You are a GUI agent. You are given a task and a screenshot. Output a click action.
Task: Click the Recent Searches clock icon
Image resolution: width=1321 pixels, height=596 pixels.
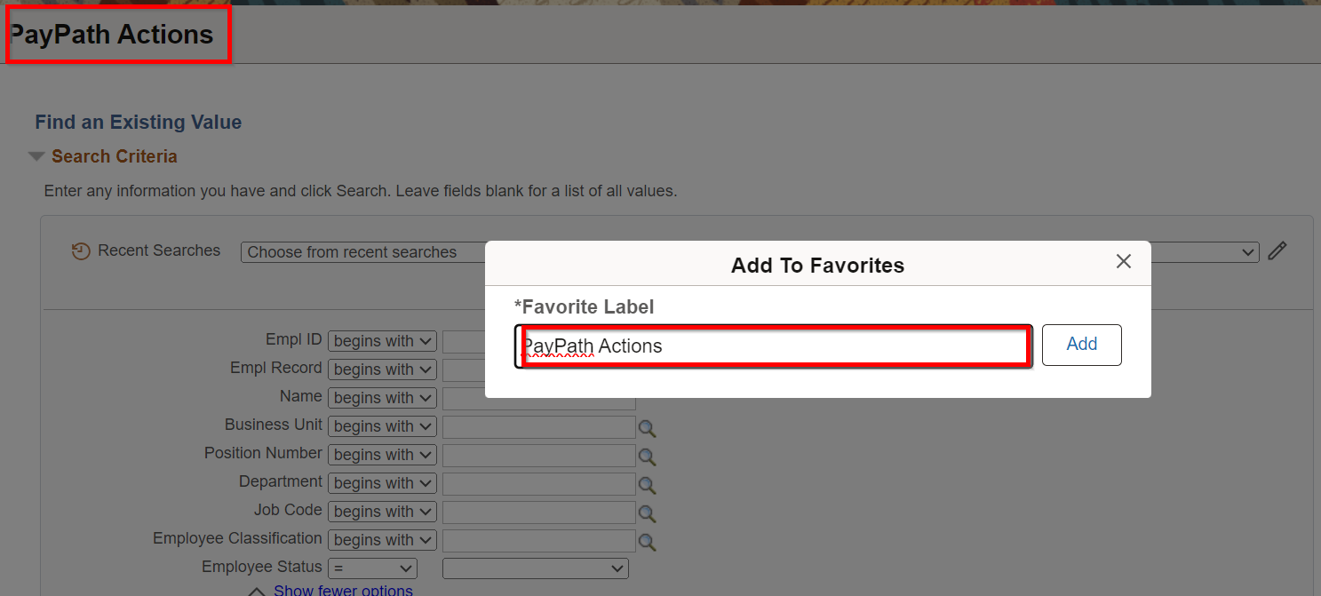coord(81,251)
